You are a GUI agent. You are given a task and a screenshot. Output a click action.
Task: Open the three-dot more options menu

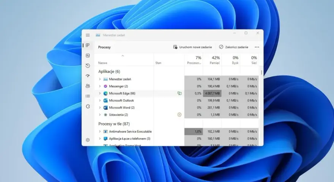pos(257,47)
